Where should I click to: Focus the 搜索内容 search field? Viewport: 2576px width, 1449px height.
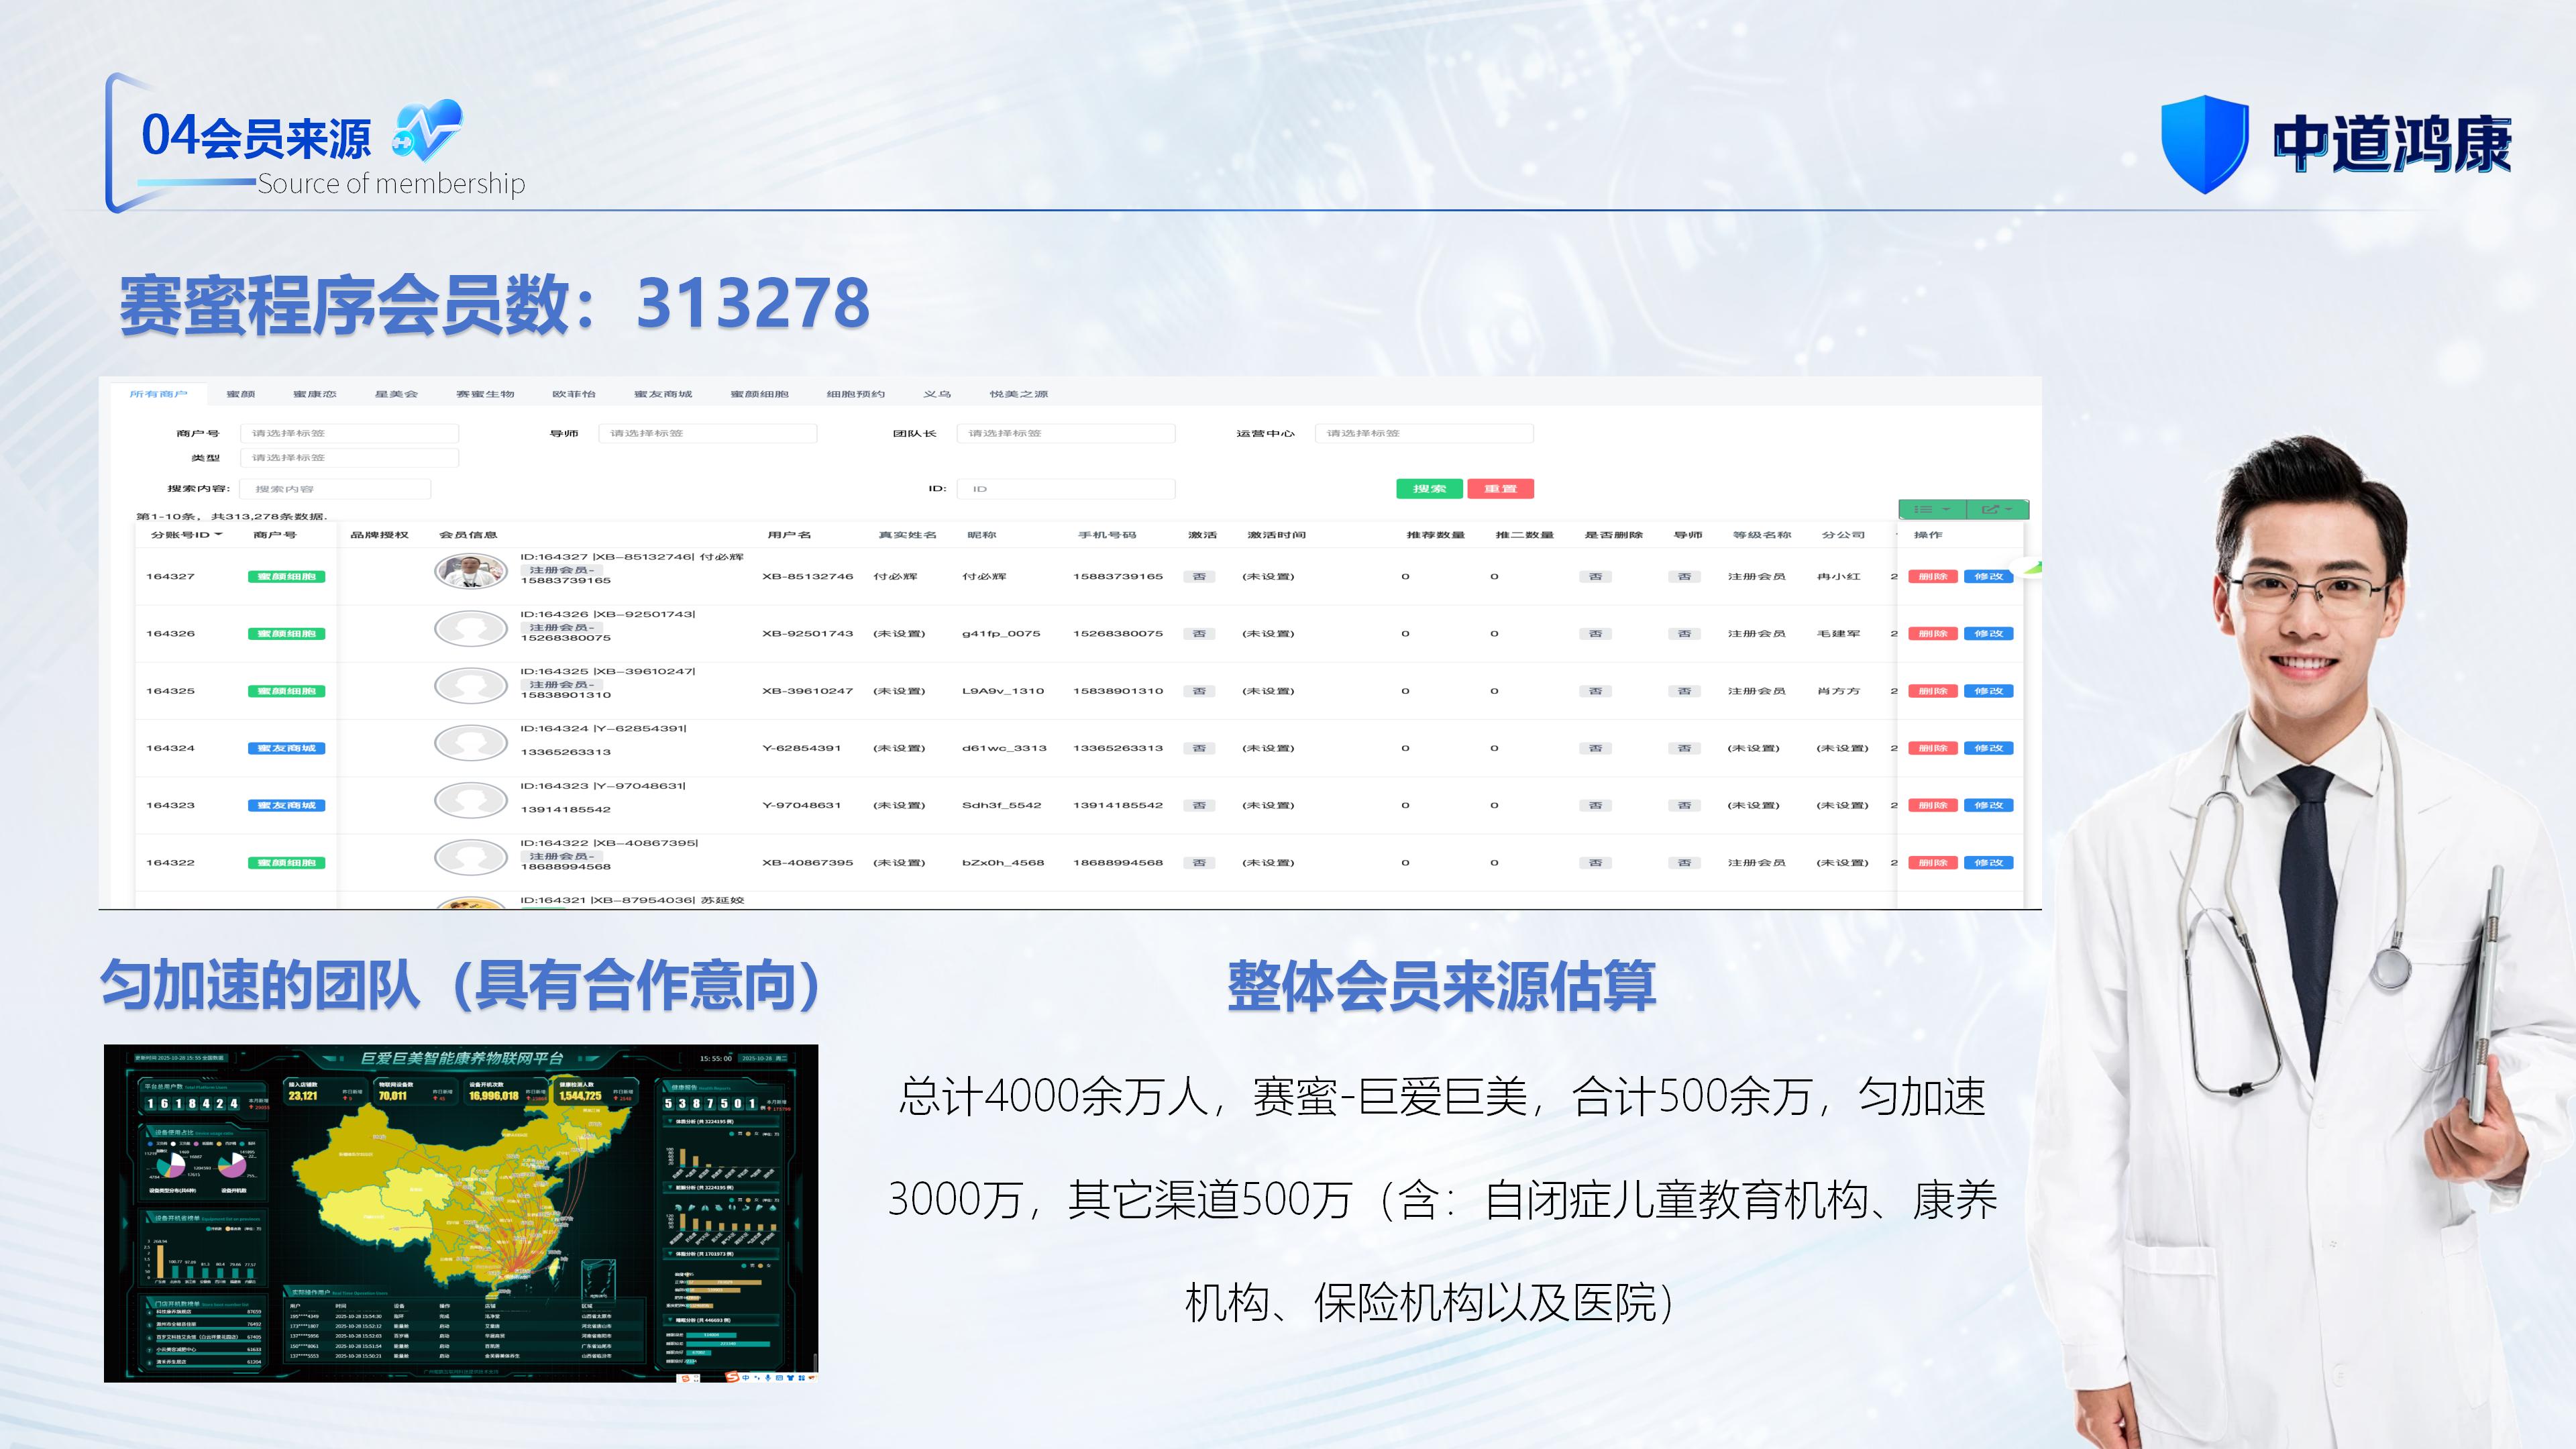point(335,489)
